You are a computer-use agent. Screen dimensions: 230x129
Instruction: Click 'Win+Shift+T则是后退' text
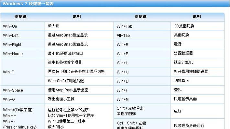pyautogui.click(x=66, y=81)
